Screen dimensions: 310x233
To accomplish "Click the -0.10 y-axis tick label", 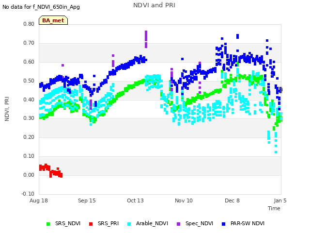I will [x=28, y=194].
